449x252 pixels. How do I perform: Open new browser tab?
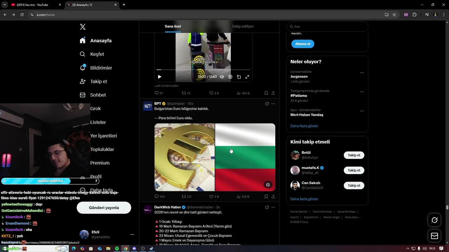(x=124, y=5)
